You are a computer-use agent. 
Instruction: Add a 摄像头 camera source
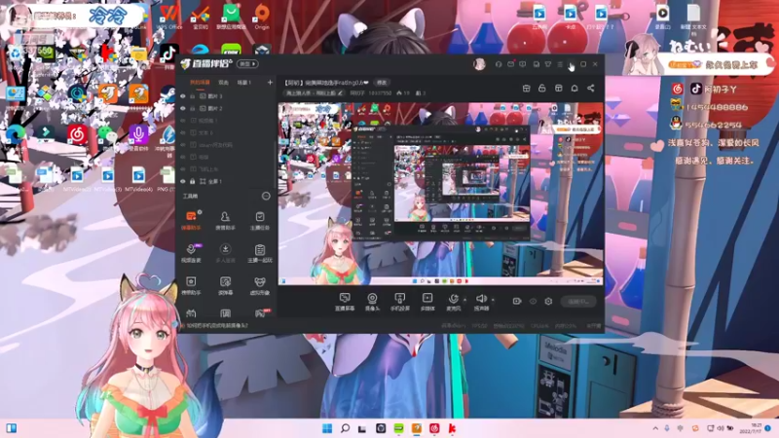(372, 302)
